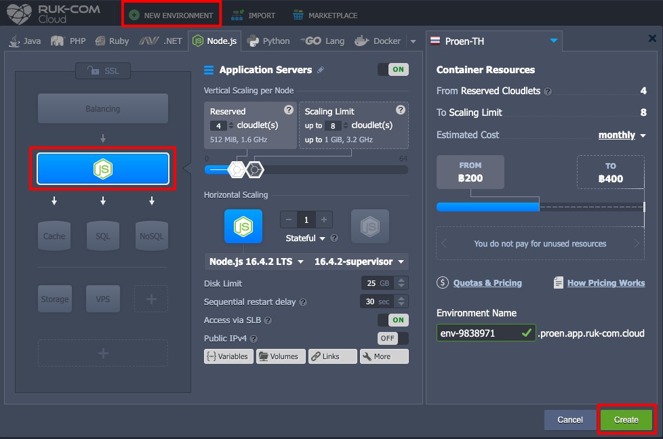Open the How Pricing Works link

606,283
